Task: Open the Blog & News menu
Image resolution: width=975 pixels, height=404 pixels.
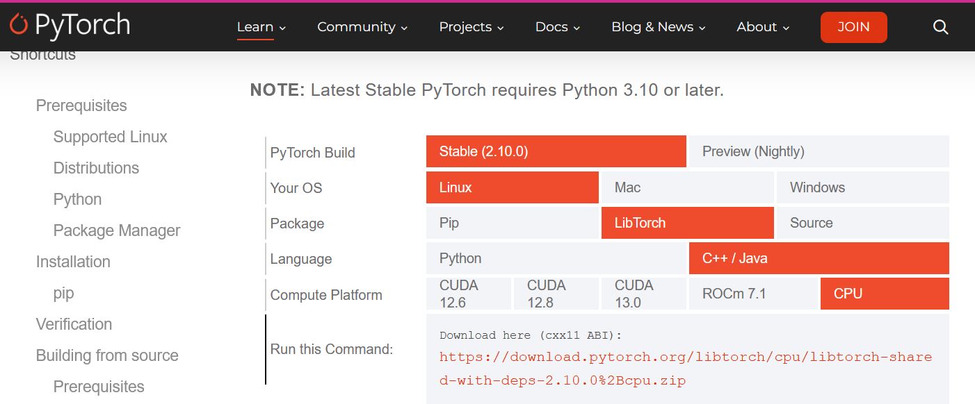Action: coord(658,27)
